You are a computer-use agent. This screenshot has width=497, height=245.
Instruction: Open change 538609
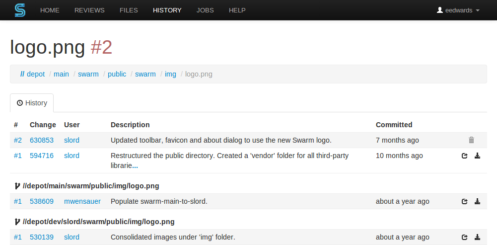tap(42, 201)
